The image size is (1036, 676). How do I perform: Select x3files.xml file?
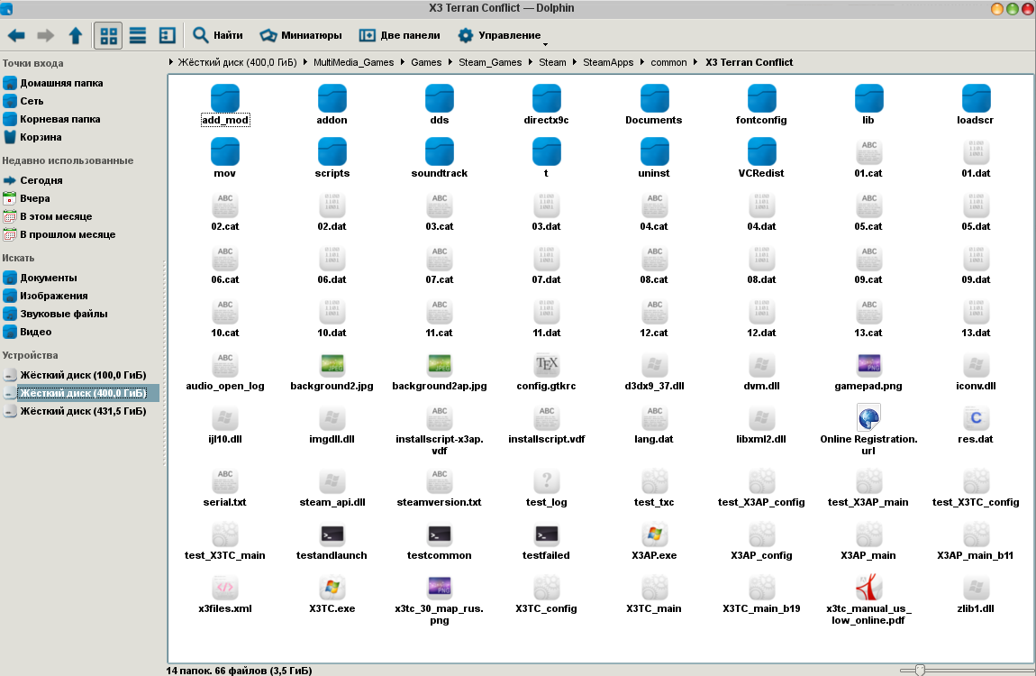pyautogui.click(x=225, y=594)
